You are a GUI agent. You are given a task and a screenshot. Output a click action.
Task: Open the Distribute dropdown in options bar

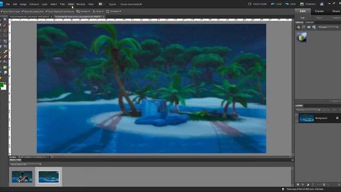pos(113,11)
